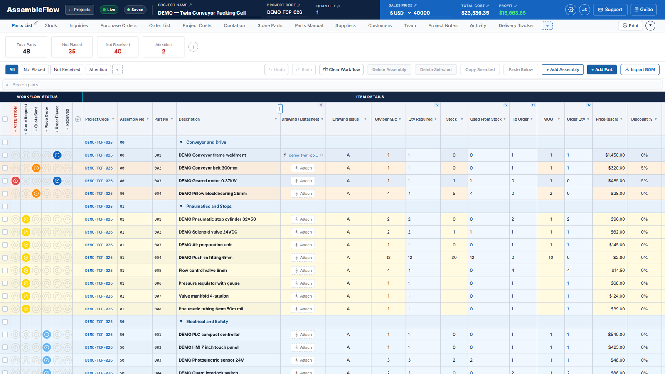
Task: Edit the project name pencil icon
Action: (x=190, y=5)
